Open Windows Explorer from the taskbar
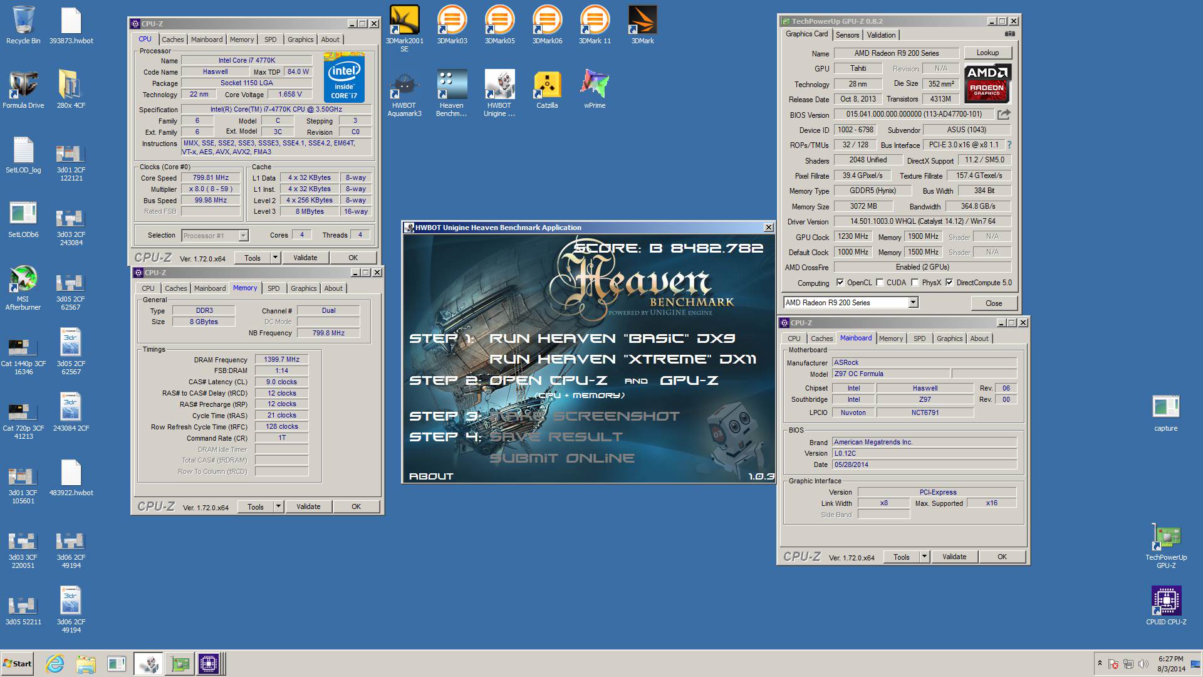 click(x=86, y=663)
